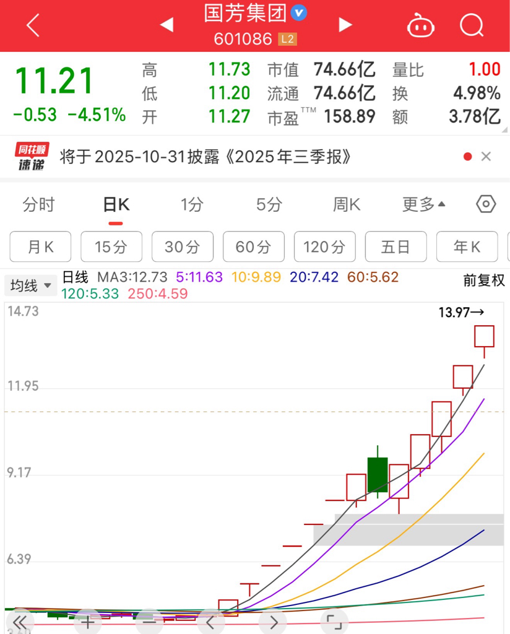Change the 前复权 adjustment mode

point(484,280)
